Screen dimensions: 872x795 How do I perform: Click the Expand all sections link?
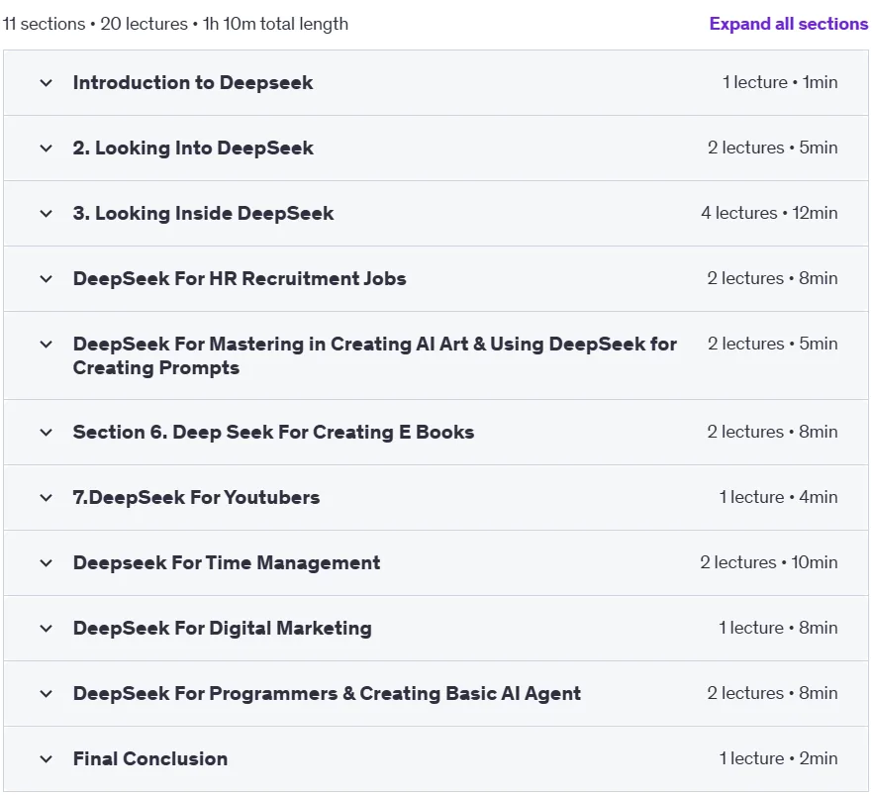point(788,24)
